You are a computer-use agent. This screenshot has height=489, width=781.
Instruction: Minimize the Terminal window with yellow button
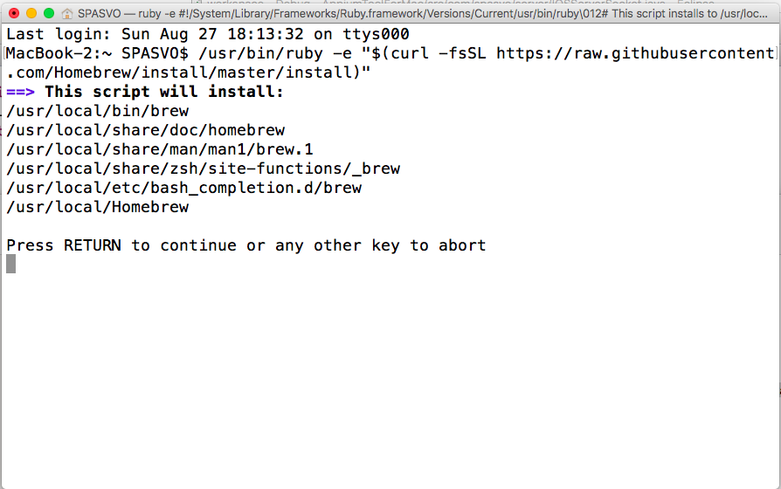(31, 14)
